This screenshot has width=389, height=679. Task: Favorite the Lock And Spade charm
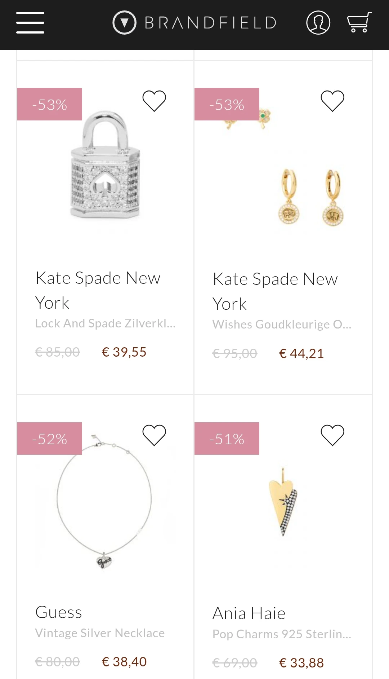(154, 101)
